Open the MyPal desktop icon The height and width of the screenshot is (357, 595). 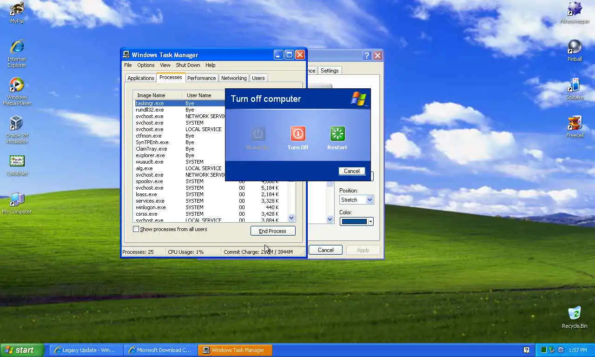18,13
